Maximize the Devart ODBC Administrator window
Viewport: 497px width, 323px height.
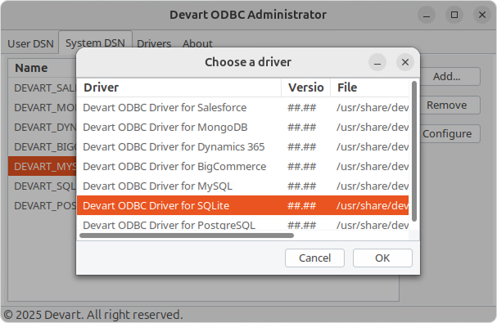coord(454,15)
